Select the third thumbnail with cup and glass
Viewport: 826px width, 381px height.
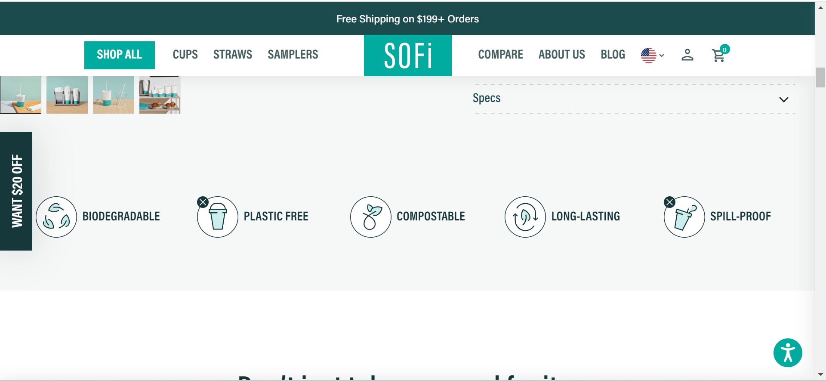(x=114, y=95)
